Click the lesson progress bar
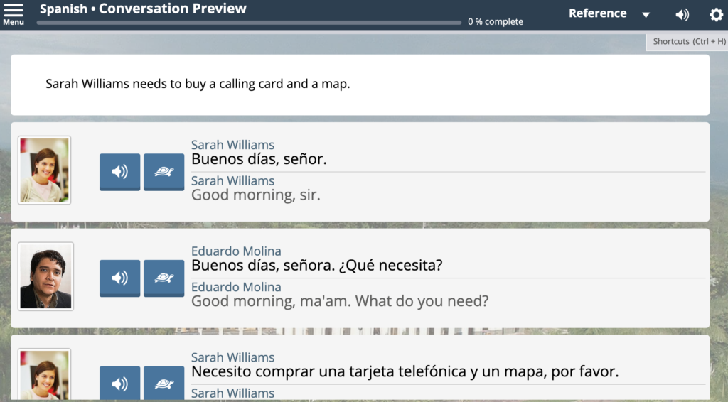Viewport: 728px width, 402px height. click(249, 23)
